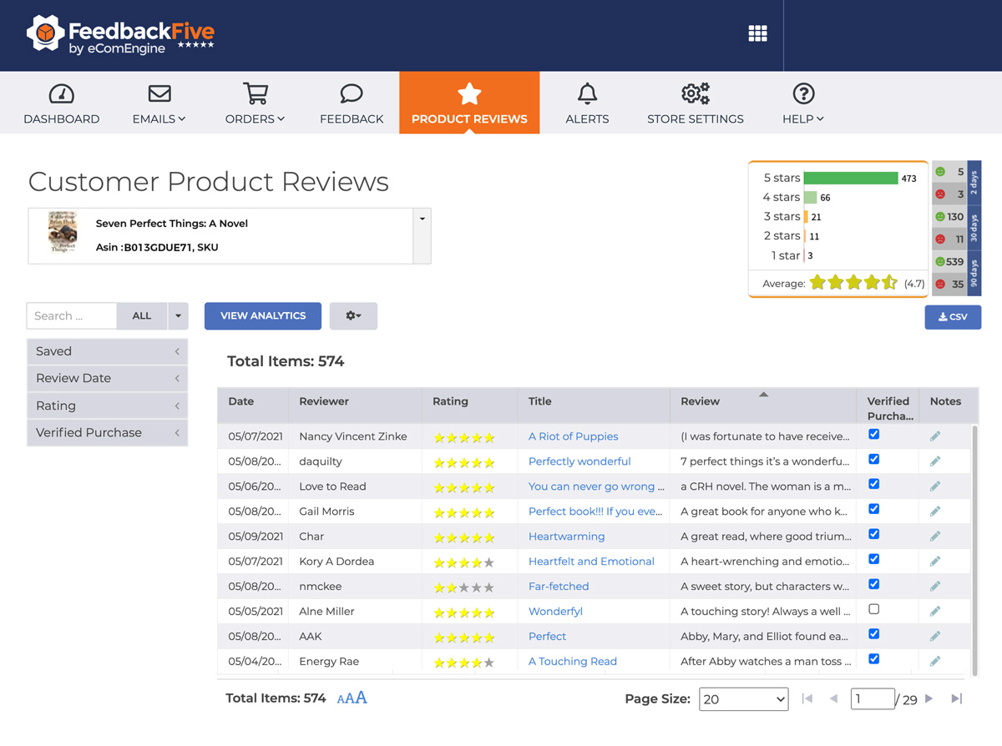This screenshot has height=746, width=1002.
Task: Open the review titled A Riot of Puppies
Action: pos(573,436)
